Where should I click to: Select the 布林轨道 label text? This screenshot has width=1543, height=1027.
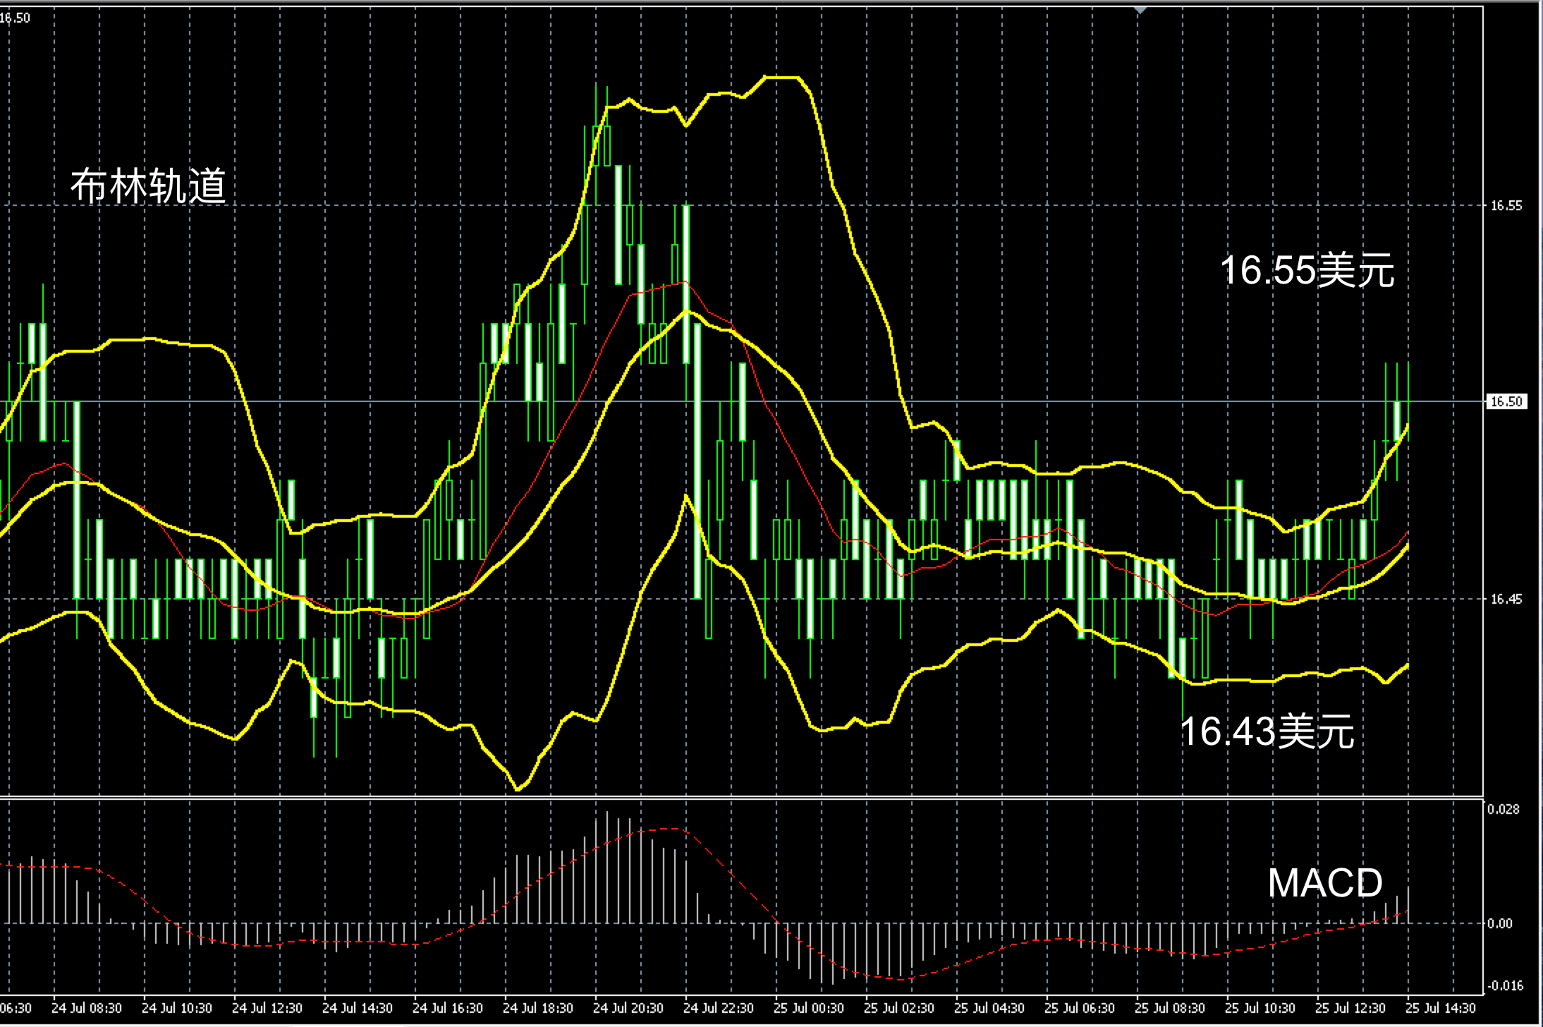point(148,186)
